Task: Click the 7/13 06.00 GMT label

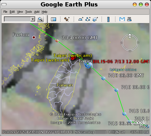Action: [x=126, y=75]
